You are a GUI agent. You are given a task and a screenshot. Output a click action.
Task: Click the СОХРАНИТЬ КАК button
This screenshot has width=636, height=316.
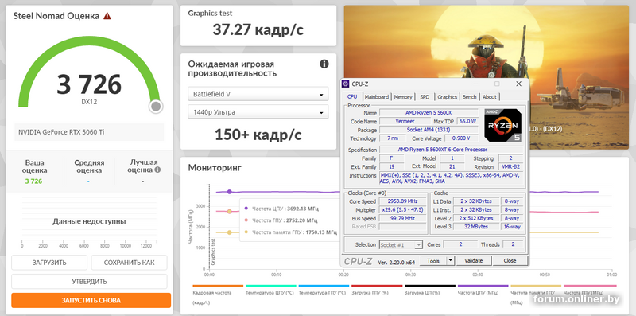coord(129,263)
